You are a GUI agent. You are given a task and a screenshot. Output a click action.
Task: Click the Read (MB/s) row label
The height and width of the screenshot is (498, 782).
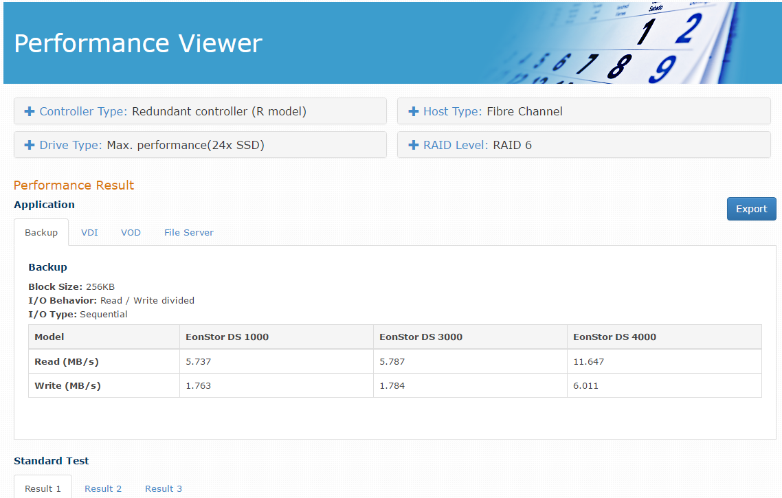104,361
